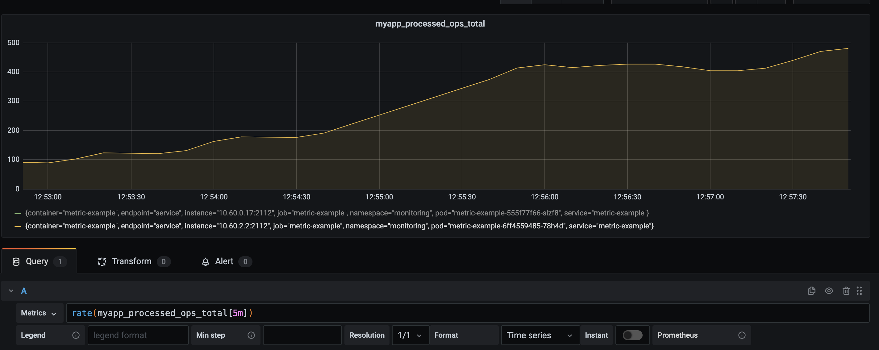
Task: Click the Transform panel icon
Action: click(101, 261)
